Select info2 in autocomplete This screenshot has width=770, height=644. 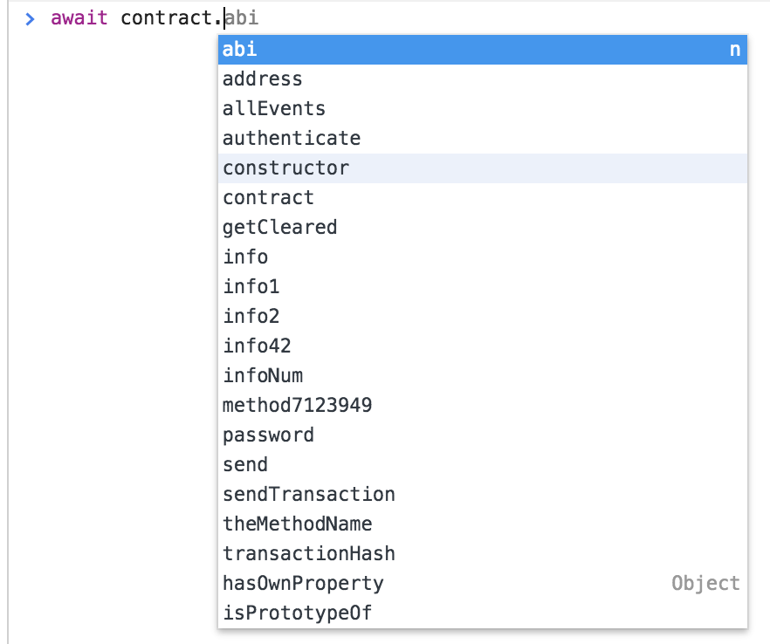[482, 316]
